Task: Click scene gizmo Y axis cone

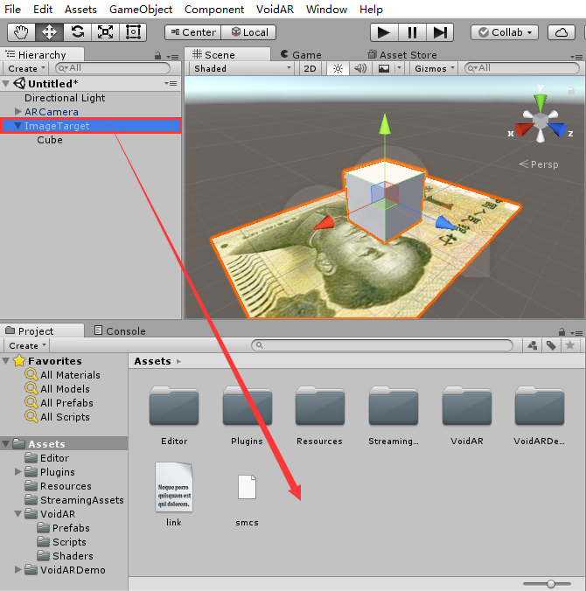Action: [541, 102]
